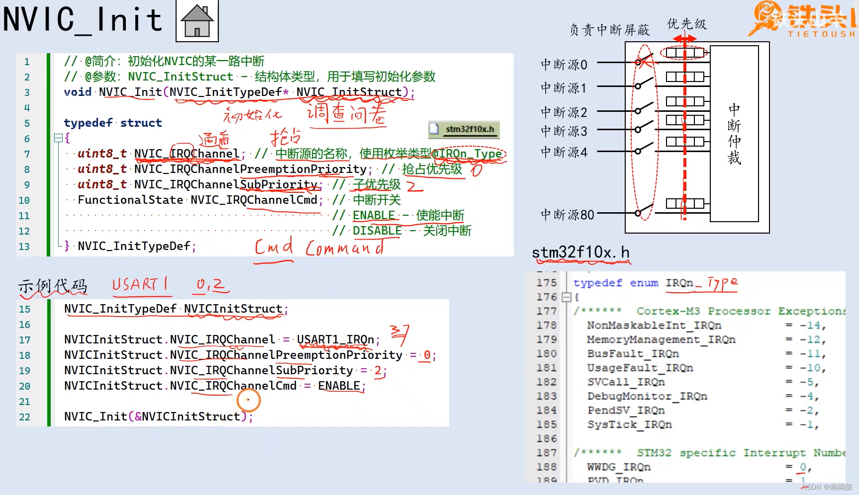Click the 负责中断屏蔽 label

point(609,30)
